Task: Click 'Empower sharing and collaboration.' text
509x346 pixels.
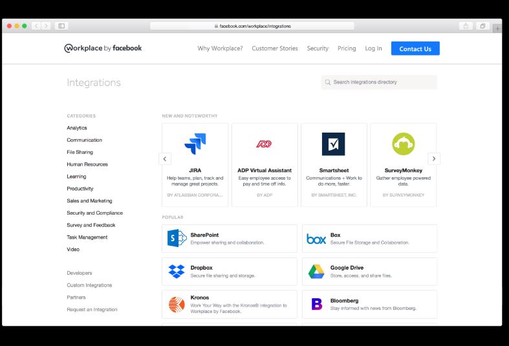Action: [228, 243]
